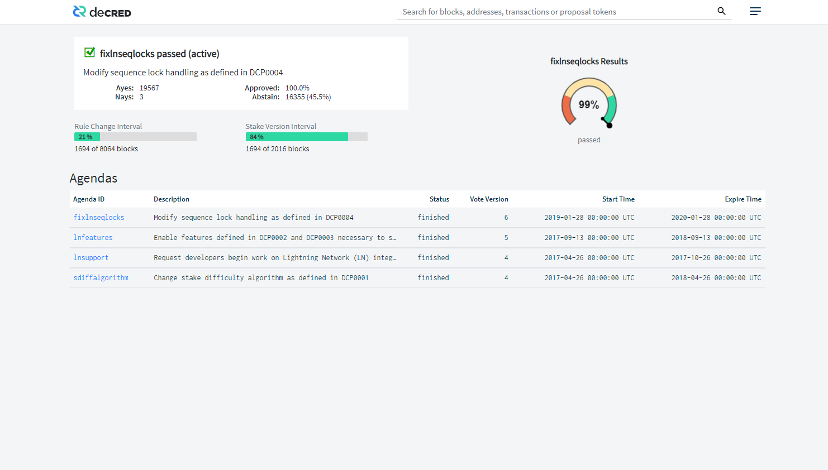Click 'fixlnseqlocks Results' chart title
Viewport: 828px width, 470px height.
(589, 61)
